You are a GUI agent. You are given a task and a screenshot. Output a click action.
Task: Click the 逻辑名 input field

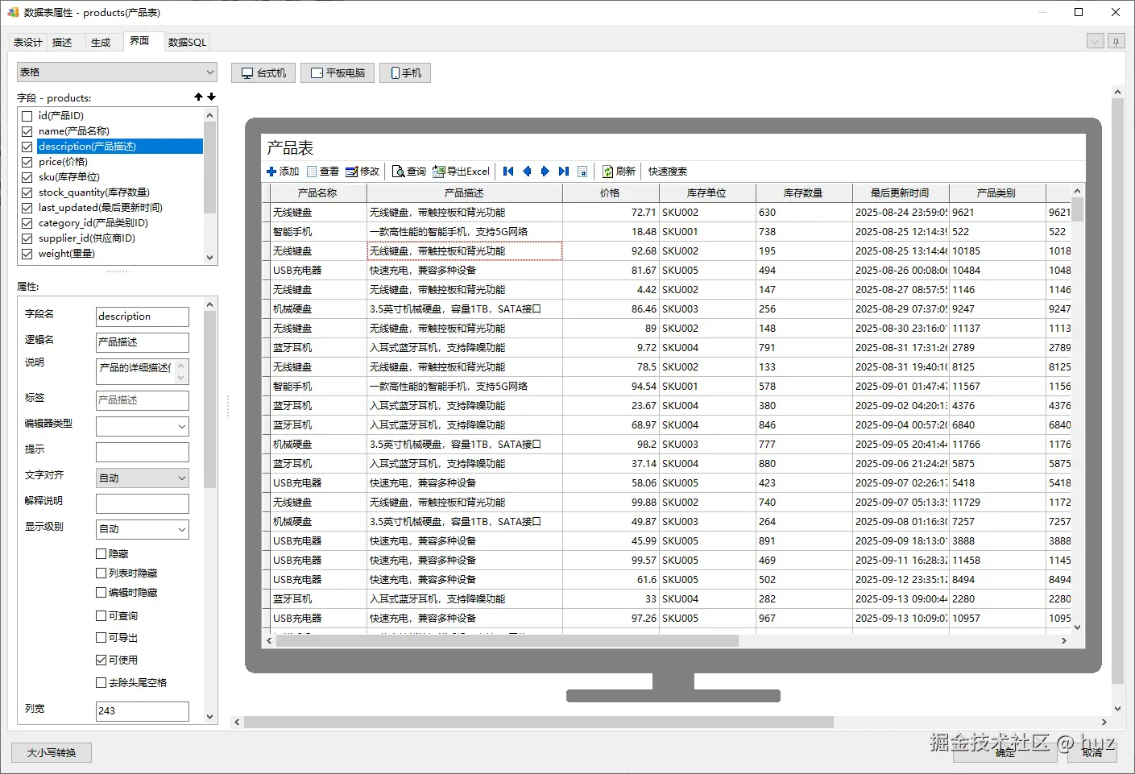coord(143,342)
